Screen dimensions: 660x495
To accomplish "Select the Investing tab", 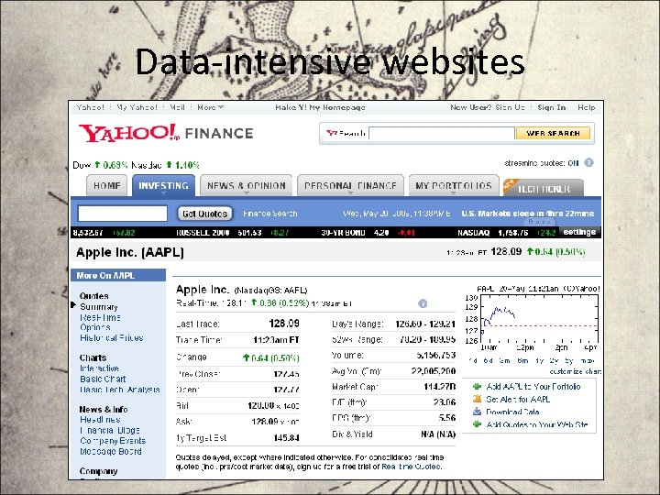I will (x=163, y=185).
